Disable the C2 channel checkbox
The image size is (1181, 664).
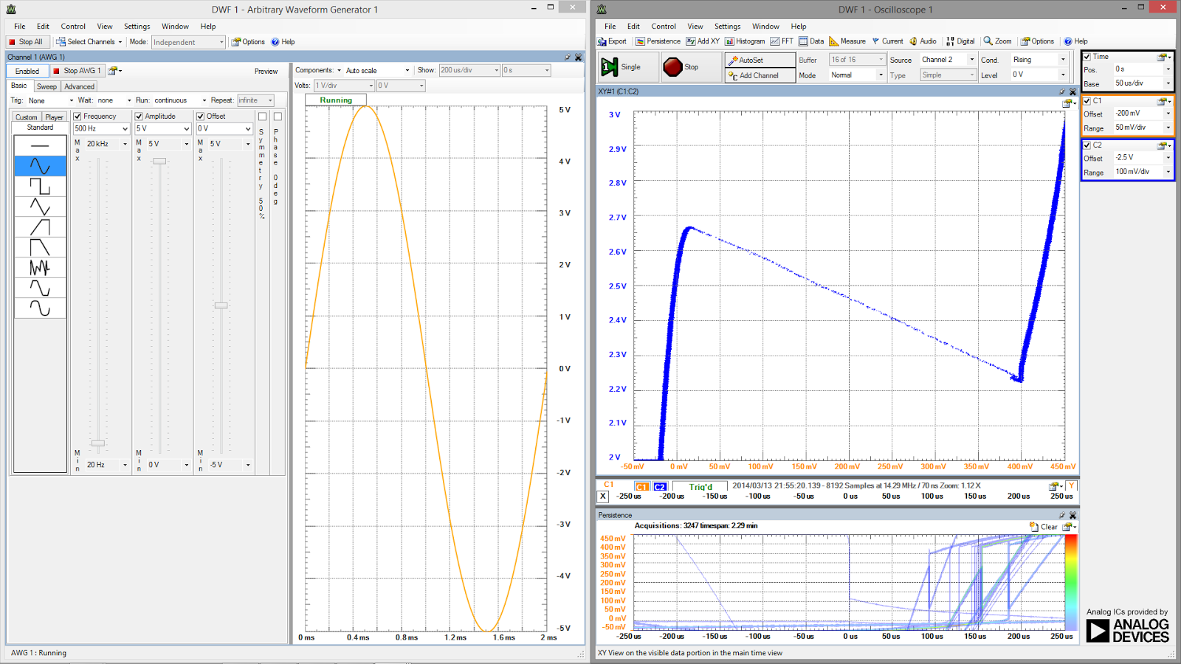[1087, 145]
